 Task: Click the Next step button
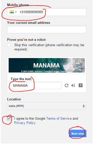click(x=78, y=134)
